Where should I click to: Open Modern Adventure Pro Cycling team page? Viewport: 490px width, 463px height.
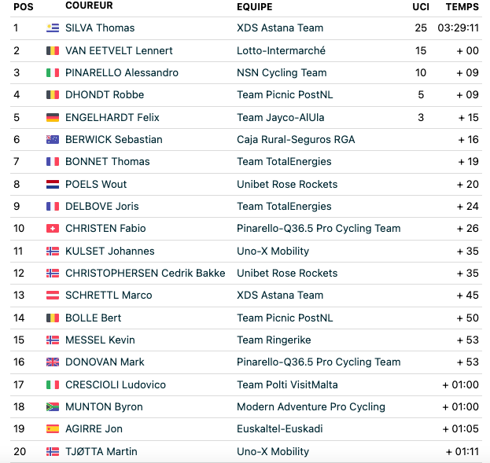[x=311, y=406]
